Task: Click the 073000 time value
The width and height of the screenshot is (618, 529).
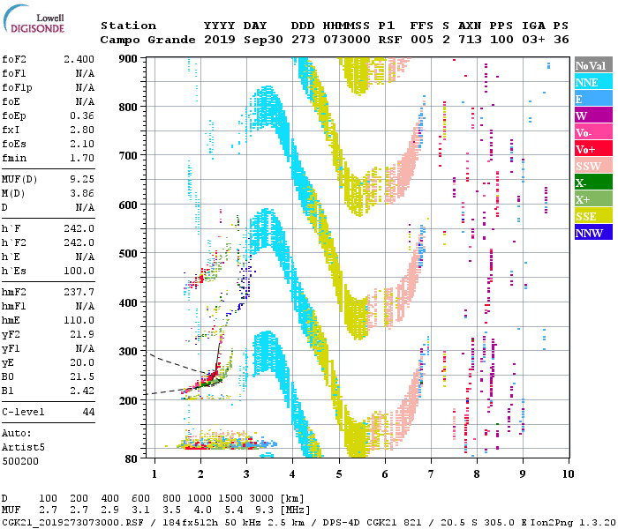Action: (347, 40)
